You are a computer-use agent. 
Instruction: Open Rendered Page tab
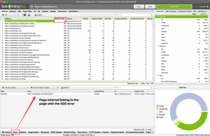(70, 132)
